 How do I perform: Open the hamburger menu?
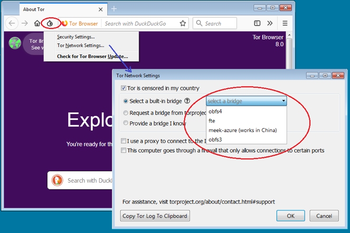(x=285, y=23)
